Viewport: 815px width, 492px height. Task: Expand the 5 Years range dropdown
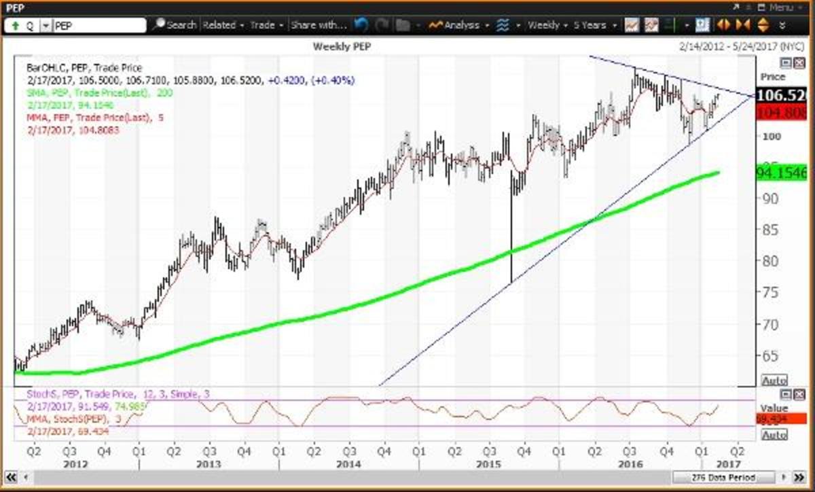(x=594, y=25)
